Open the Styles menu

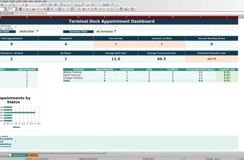point(13,1)
